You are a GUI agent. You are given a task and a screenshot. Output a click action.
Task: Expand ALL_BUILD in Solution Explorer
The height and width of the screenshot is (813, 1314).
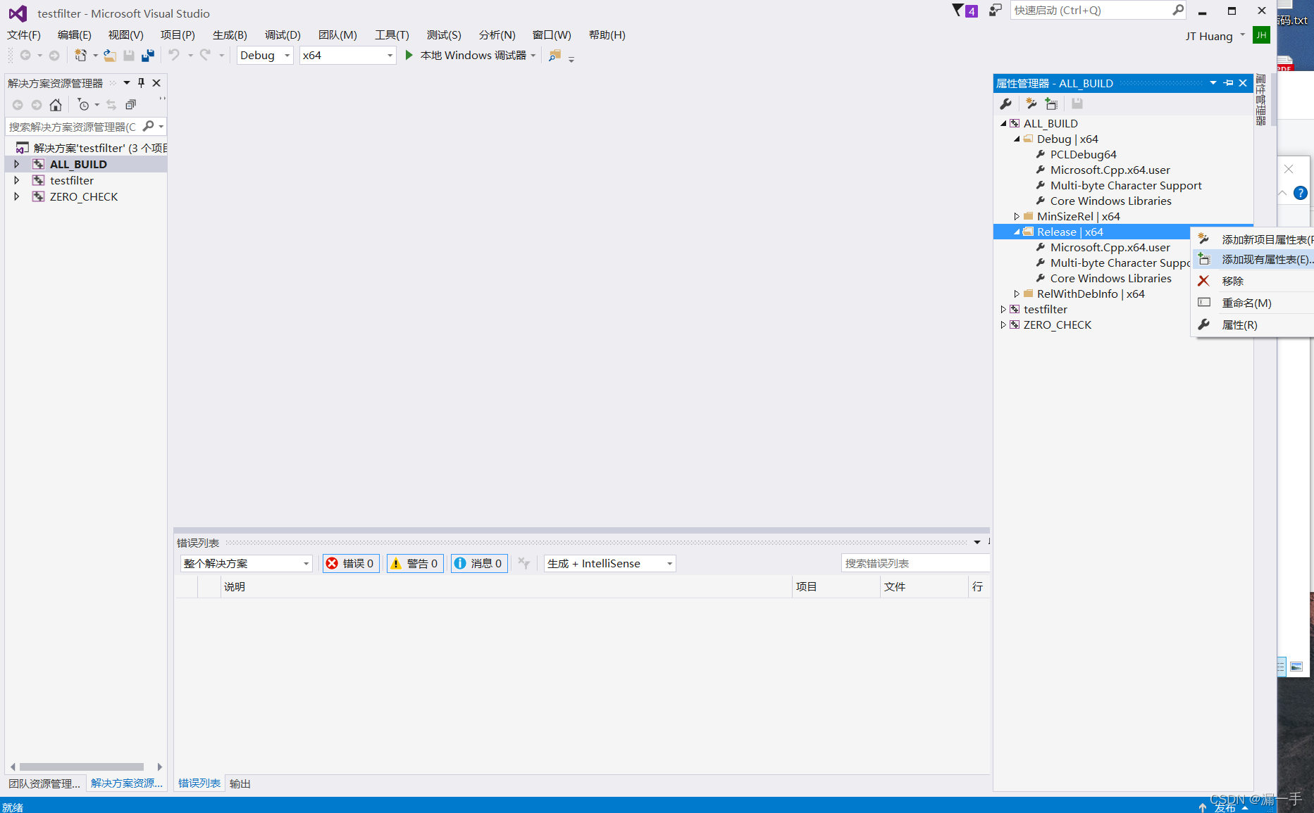click(x=16, y=164)
